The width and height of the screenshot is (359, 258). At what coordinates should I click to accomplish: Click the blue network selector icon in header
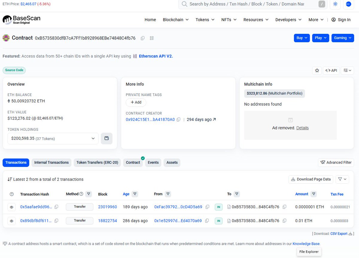348,4
